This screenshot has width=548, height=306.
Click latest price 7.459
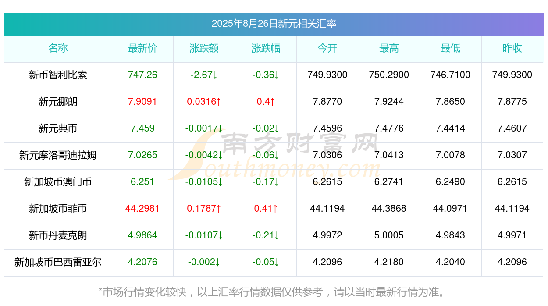(142, 128)
